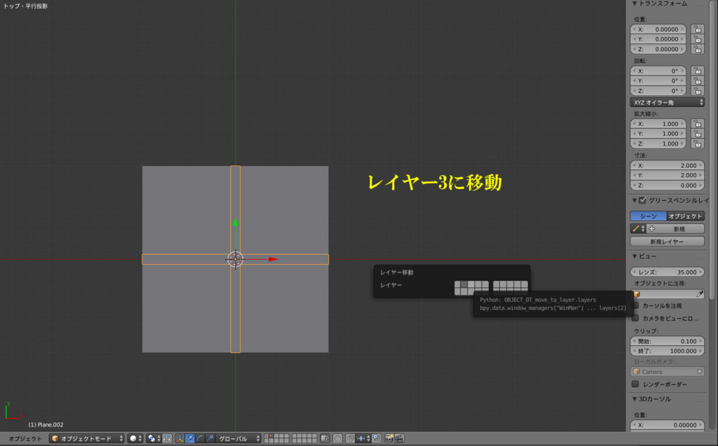
Task: Select the rotate manipulator arc icon
Action: (200, 438)
